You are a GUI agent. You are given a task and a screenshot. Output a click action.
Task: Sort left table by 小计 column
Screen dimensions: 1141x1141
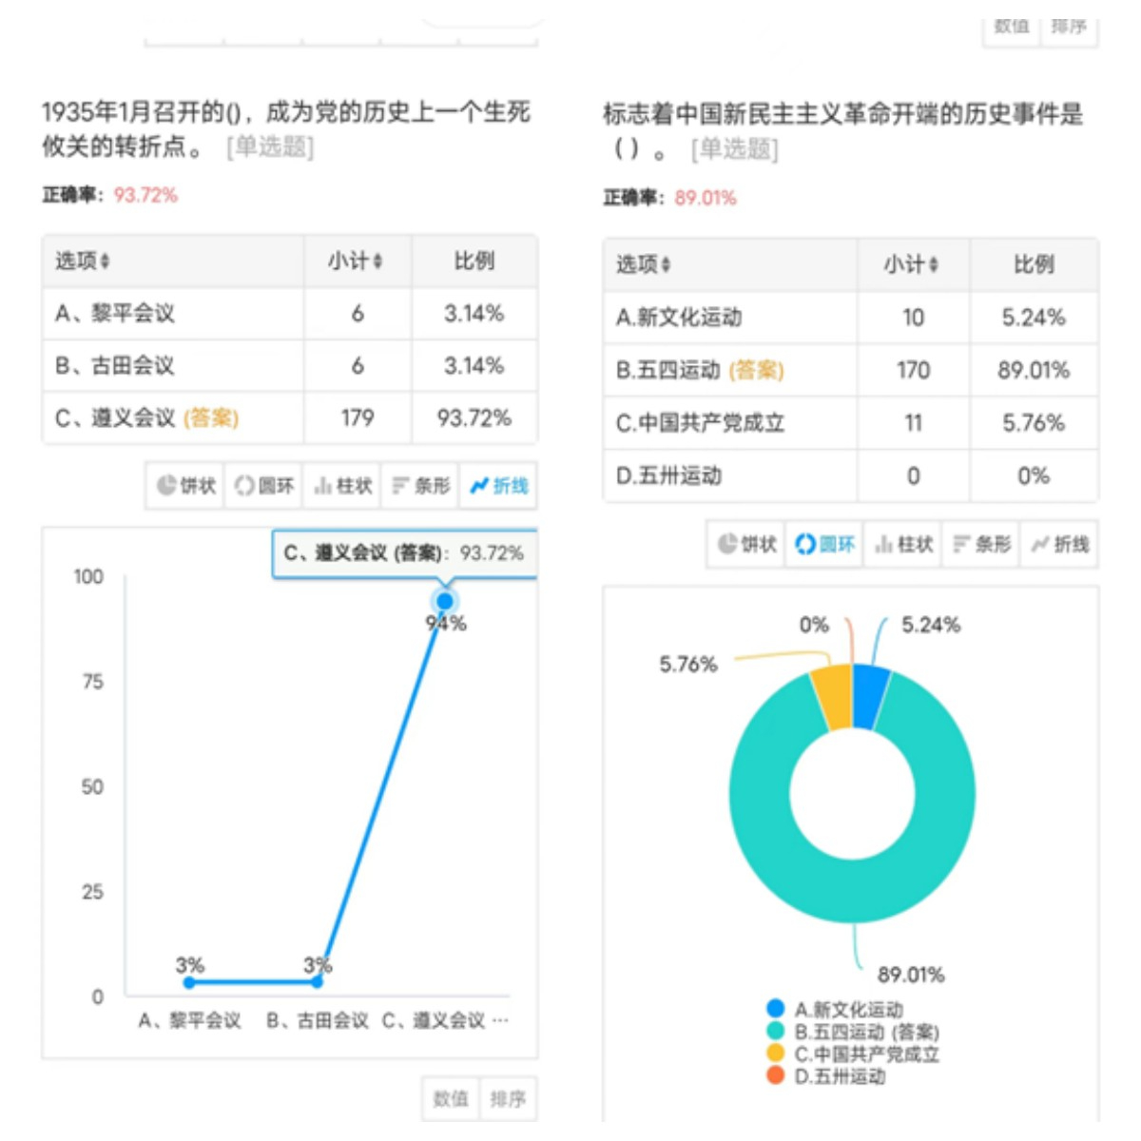356,261
